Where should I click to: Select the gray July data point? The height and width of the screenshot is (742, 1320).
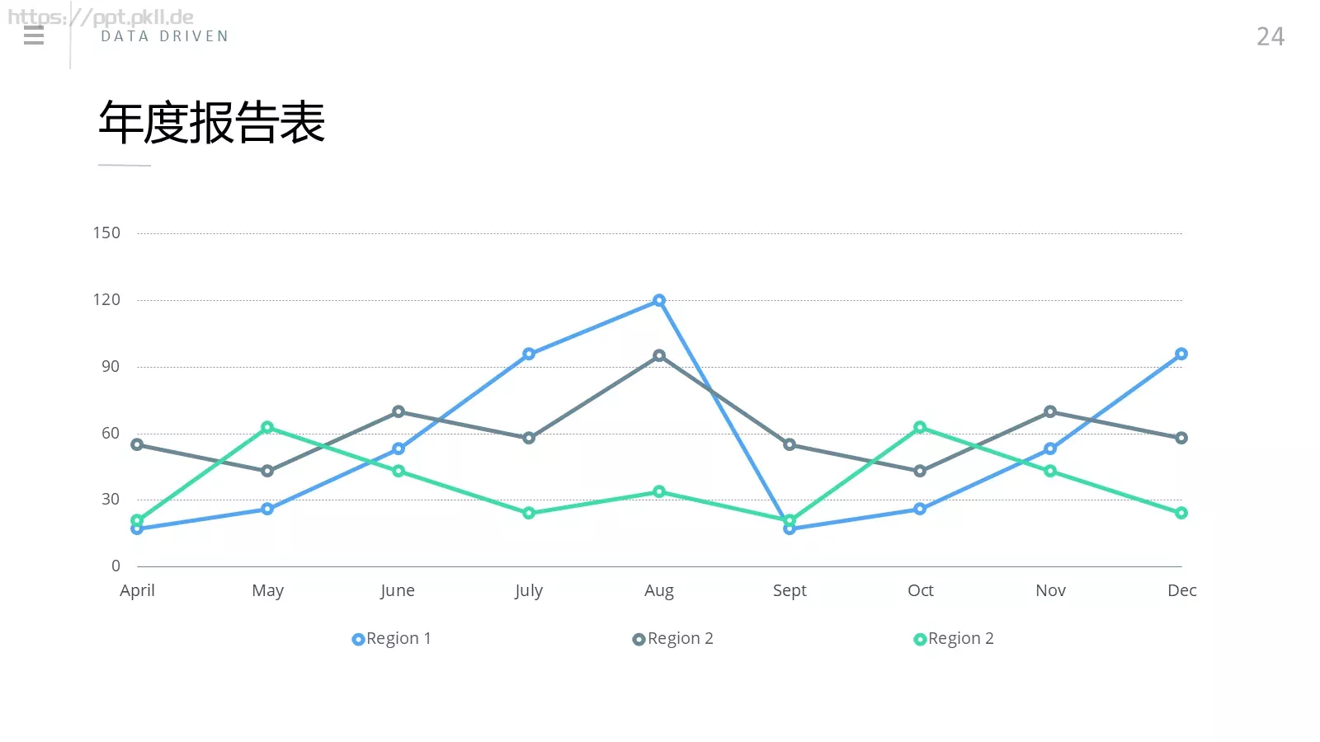pos(529,438)
